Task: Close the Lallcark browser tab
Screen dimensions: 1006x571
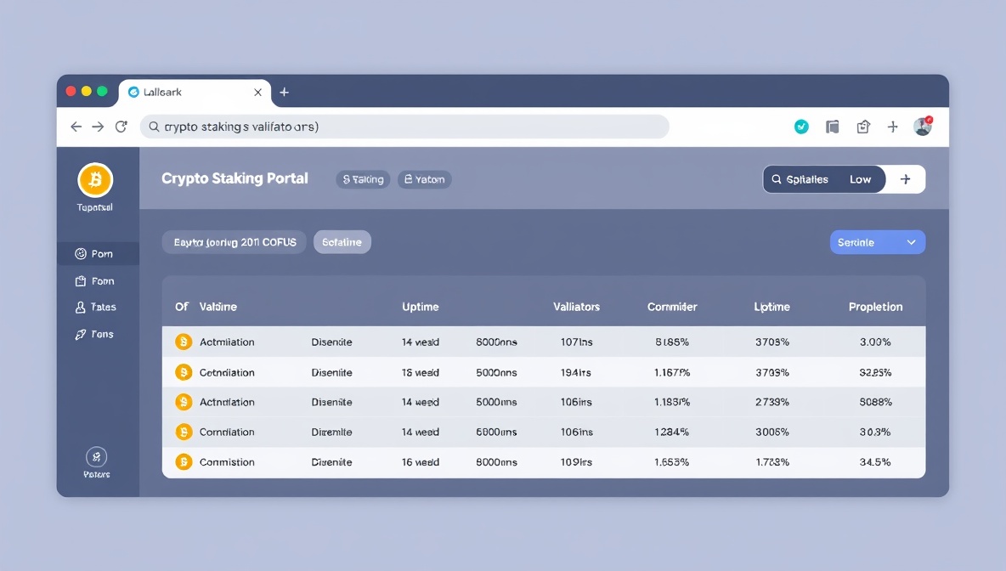Action: coord(258,93)
